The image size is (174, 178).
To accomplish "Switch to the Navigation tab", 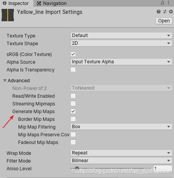I will pos(52,3).
